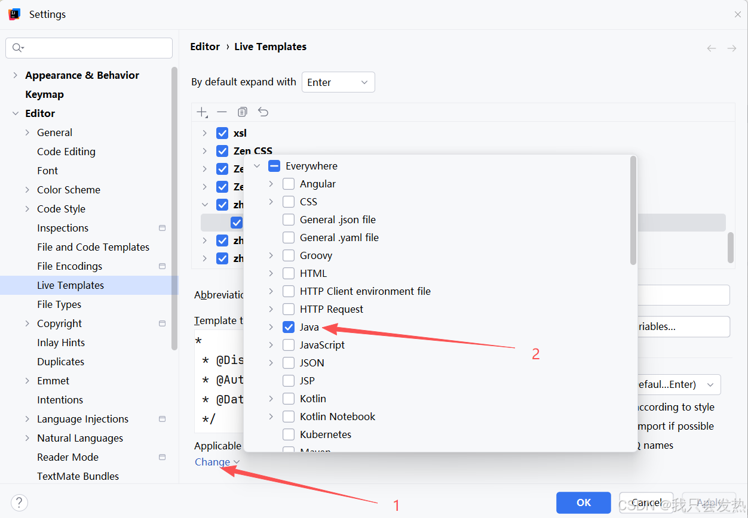The height and width of the screenshot is (518, 748).
Task: Click project-level marker icon beside Reader Mode
Action: click(x=162, y=457)
